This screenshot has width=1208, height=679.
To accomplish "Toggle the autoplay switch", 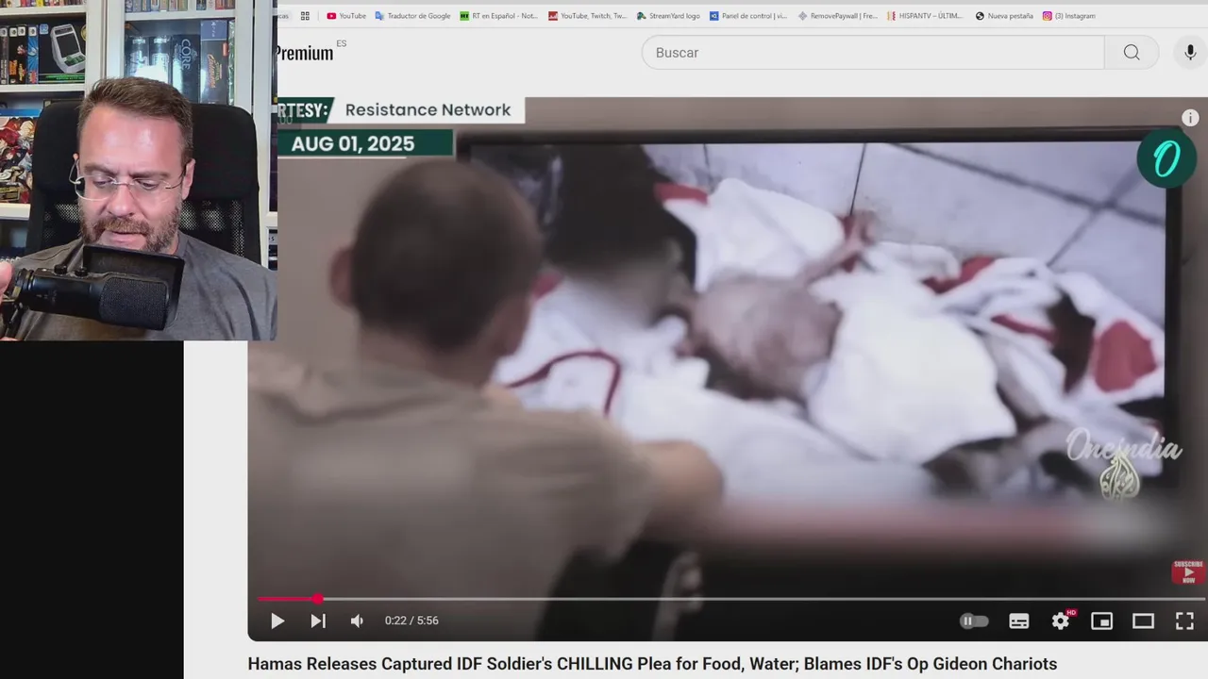I will (974, 621).
